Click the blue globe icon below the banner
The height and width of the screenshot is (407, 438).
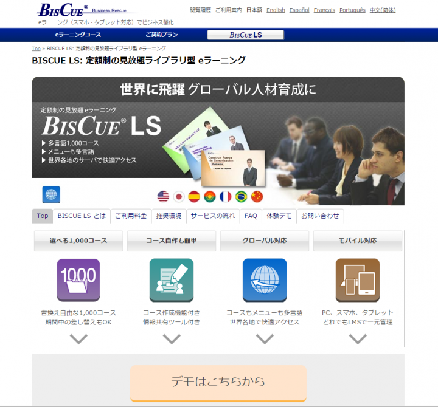point(51,194)
